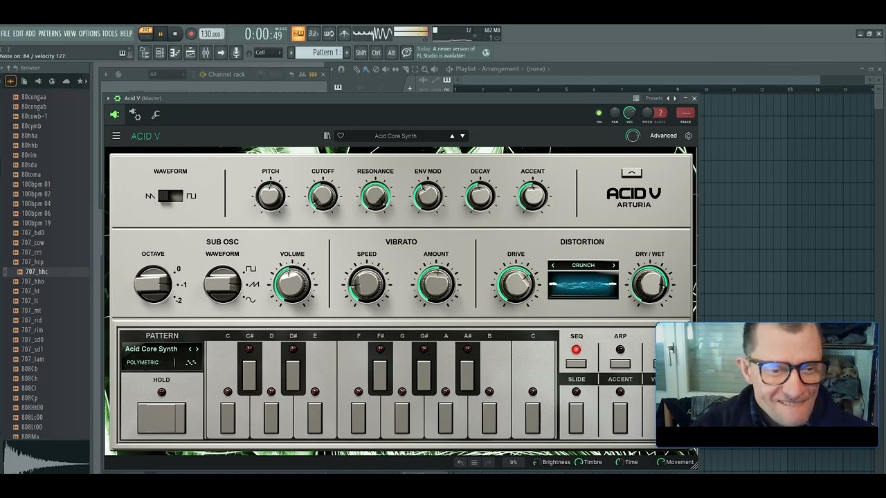Click the RESONANCE knob

click(x=375, y=197)
